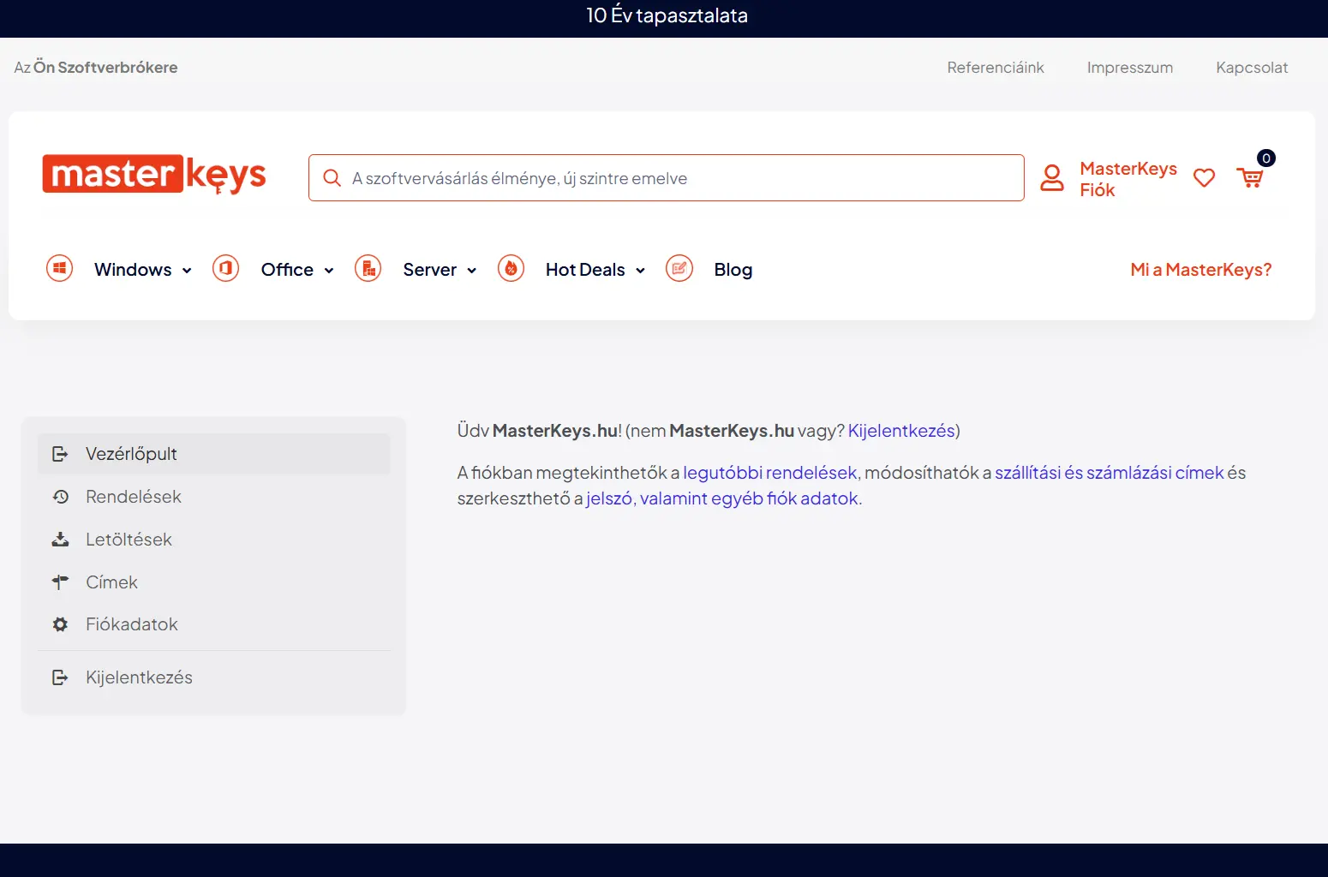Open the Office menu item
The width and height of the screenshot is (1328, 877).
[287, 270]
